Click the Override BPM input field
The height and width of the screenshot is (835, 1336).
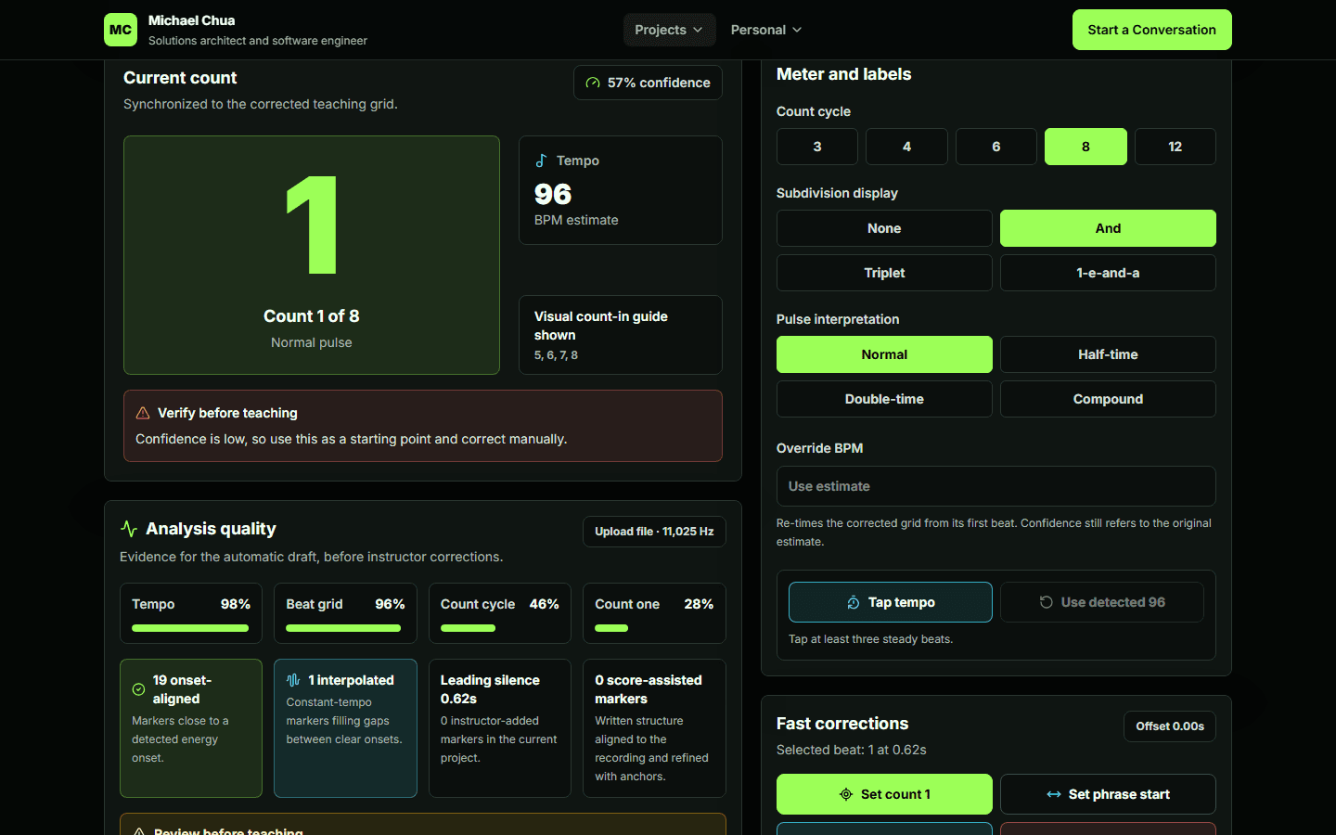click(996, 486)
